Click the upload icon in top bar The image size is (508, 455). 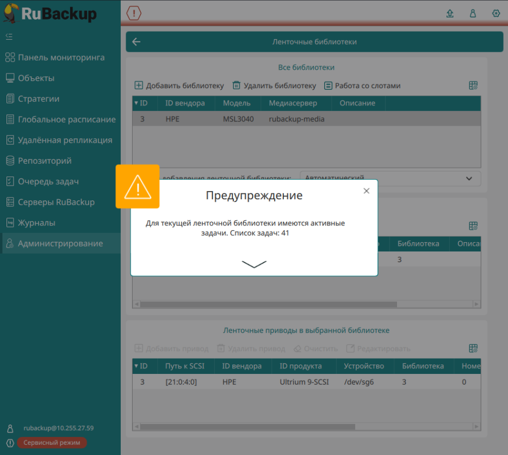450,14
